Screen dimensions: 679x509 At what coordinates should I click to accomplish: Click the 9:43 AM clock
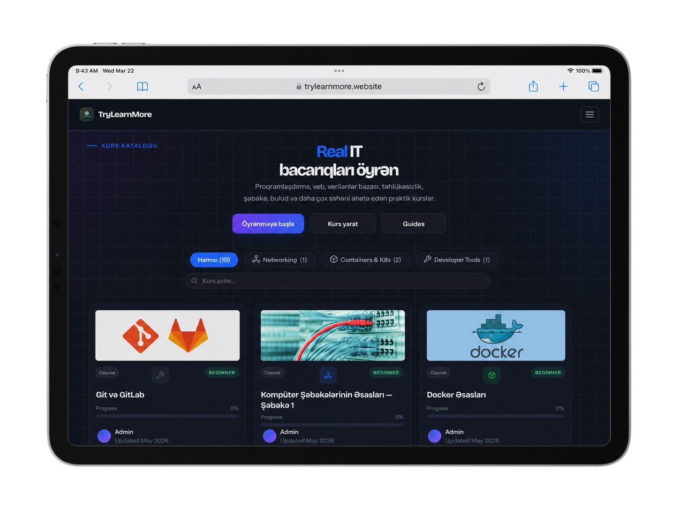coord(87,71)
